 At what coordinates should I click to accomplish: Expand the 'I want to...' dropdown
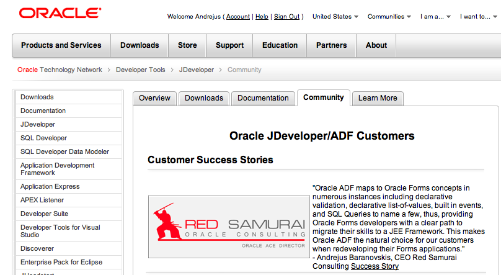tap(479, 17)
